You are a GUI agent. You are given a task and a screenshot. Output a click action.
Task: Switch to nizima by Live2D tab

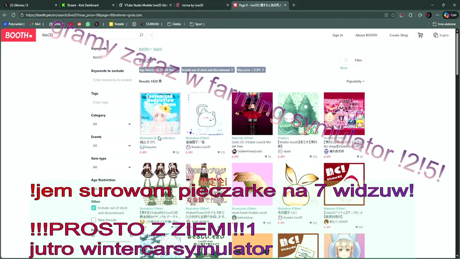coord(202,5)
